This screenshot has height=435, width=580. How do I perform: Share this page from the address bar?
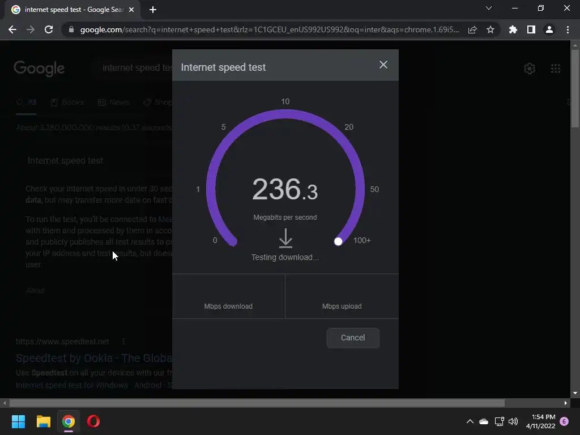pos(472,29)
